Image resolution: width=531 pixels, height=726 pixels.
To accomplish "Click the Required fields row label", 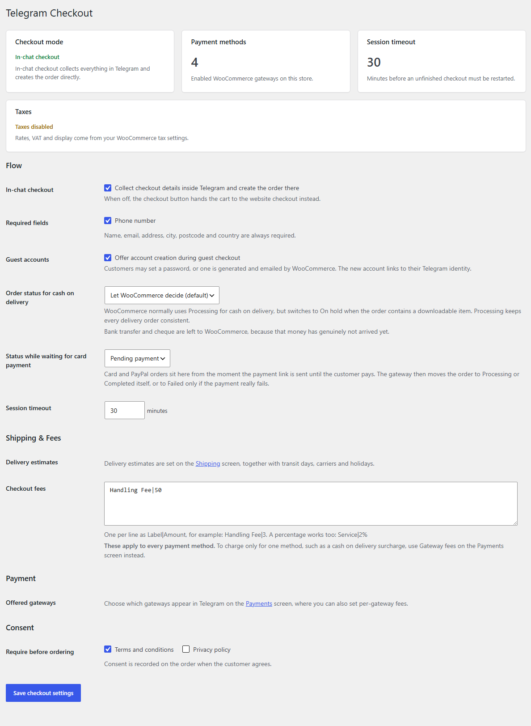I will tap(27, 223).
